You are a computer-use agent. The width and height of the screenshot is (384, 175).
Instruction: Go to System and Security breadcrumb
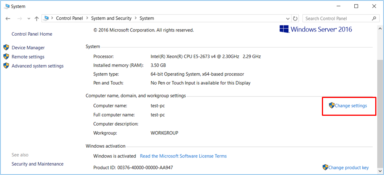tap(111, 18)
